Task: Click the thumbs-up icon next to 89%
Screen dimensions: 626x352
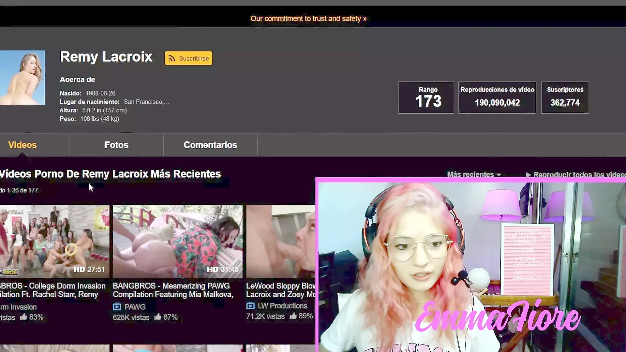Action: pyautogui.click(x=293, y=315)
